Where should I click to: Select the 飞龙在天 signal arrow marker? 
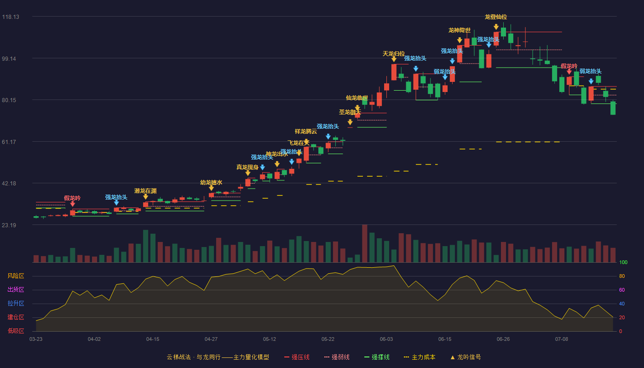(299, 153)
